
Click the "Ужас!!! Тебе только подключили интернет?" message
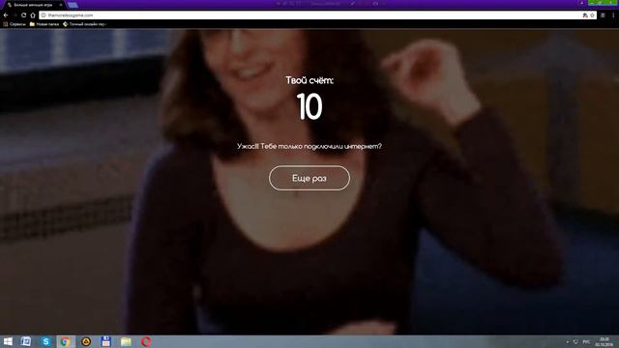tap(309, 146)
